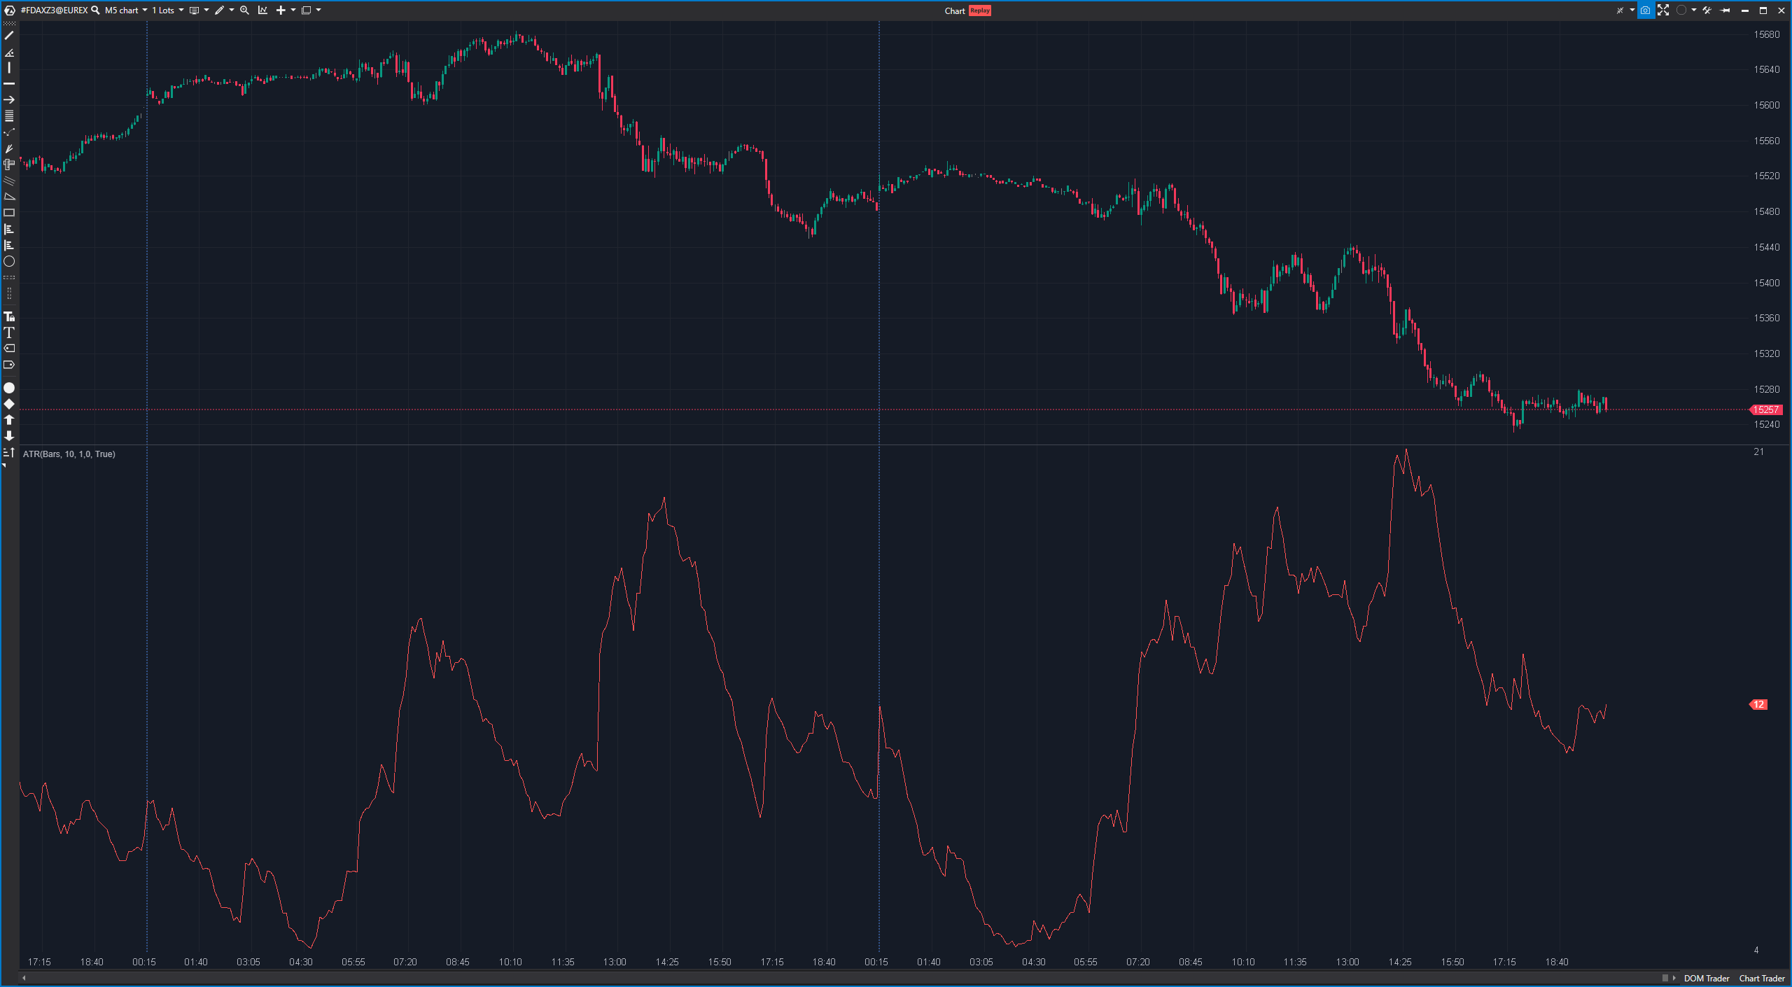The image size is (1792, 987).
Task: Click the #FDAXZ3@EUREX instrument name
Action: pyautogui.click(x=54, y=10)
